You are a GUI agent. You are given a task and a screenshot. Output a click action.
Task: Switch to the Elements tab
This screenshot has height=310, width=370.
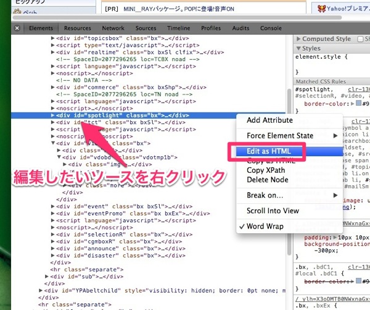41,28
